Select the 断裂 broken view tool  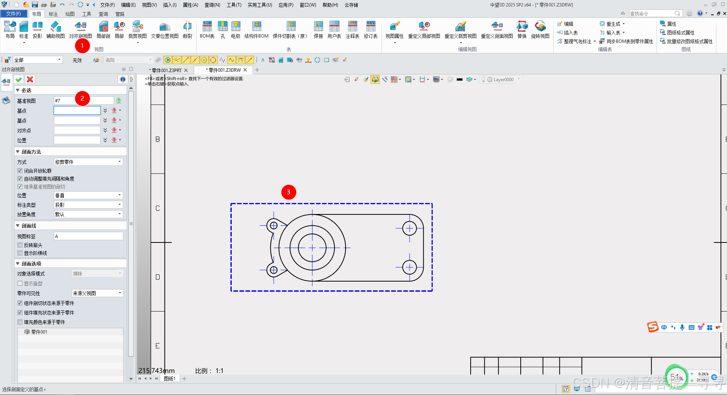tap(187, 30)
